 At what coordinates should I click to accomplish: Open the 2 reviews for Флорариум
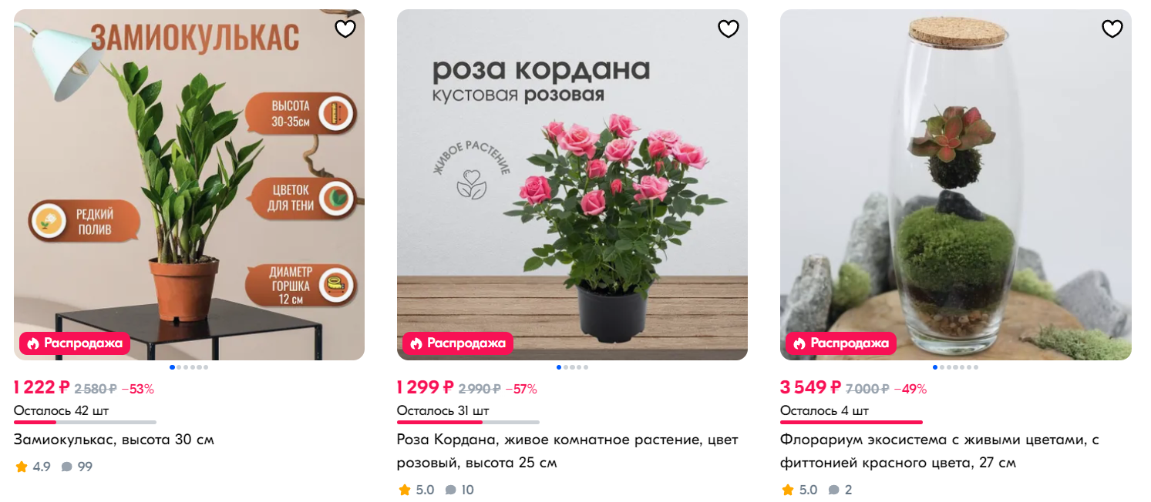click(840, 490)
